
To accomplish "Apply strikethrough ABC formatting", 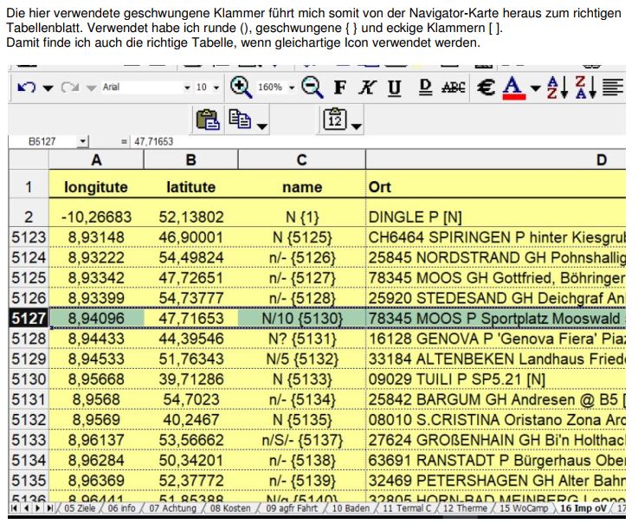I will (x=453, y=87).
